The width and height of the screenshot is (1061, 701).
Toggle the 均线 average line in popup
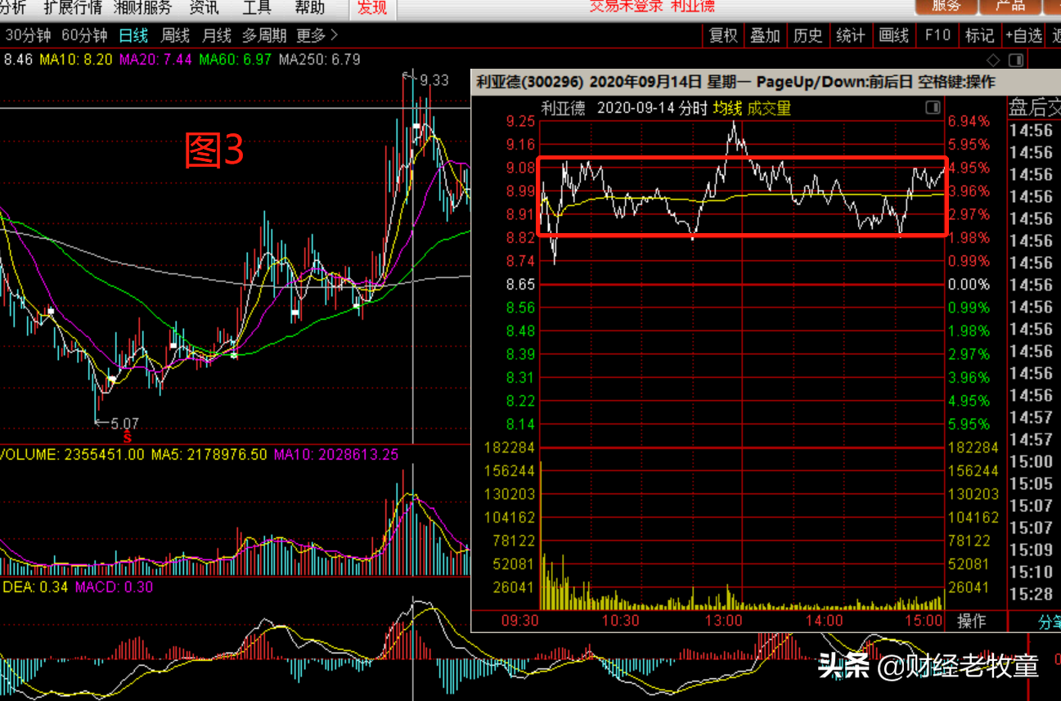(x=727, y=108)
